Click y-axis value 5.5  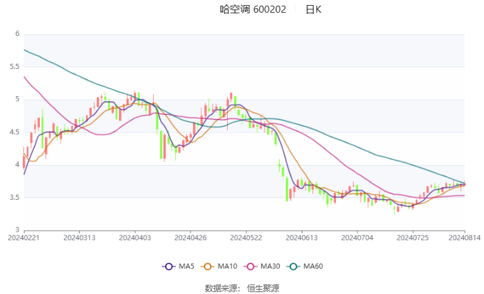point(14,66)
